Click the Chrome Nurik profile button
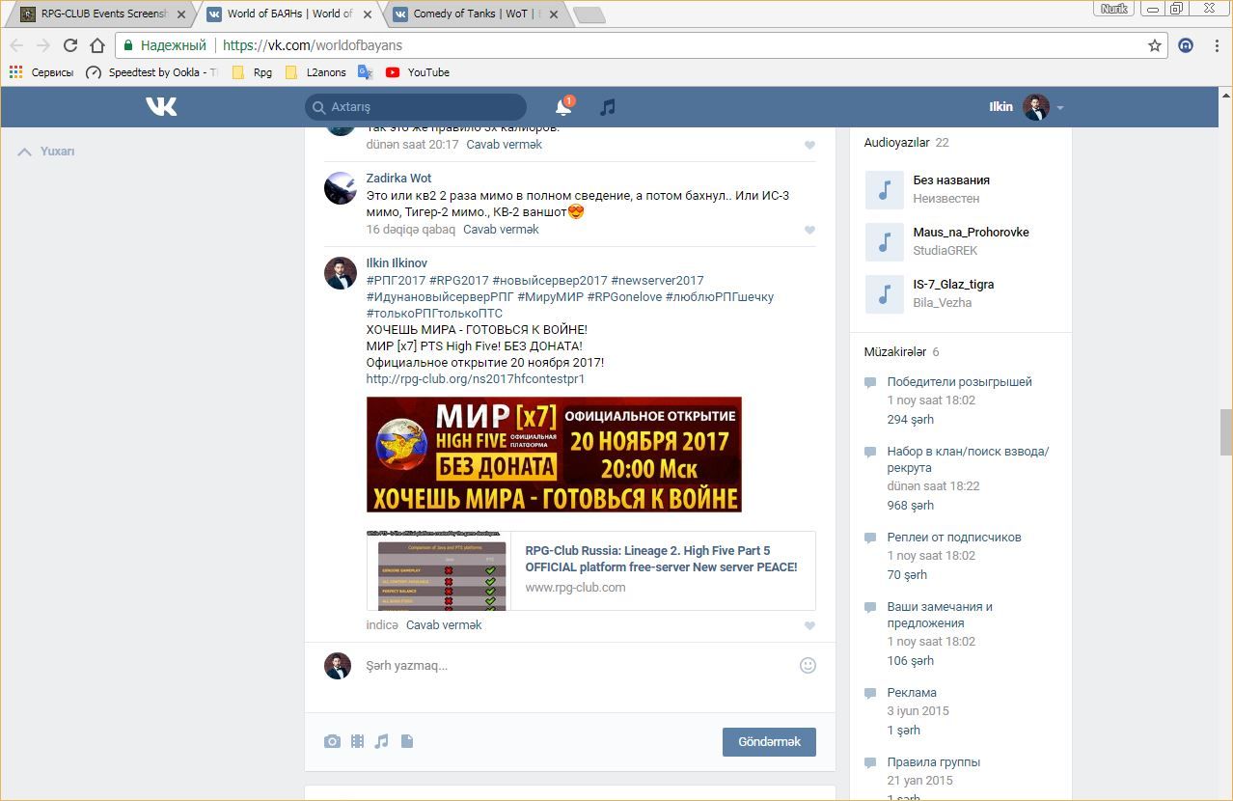Screen dimensions: 1233x801 pos(1114,9)
